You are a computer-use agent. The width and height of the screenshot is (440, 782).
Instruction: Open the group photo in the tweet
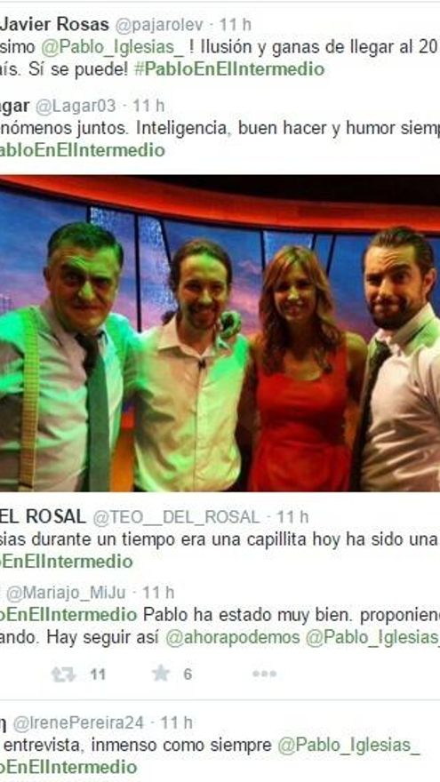[220, 333]
